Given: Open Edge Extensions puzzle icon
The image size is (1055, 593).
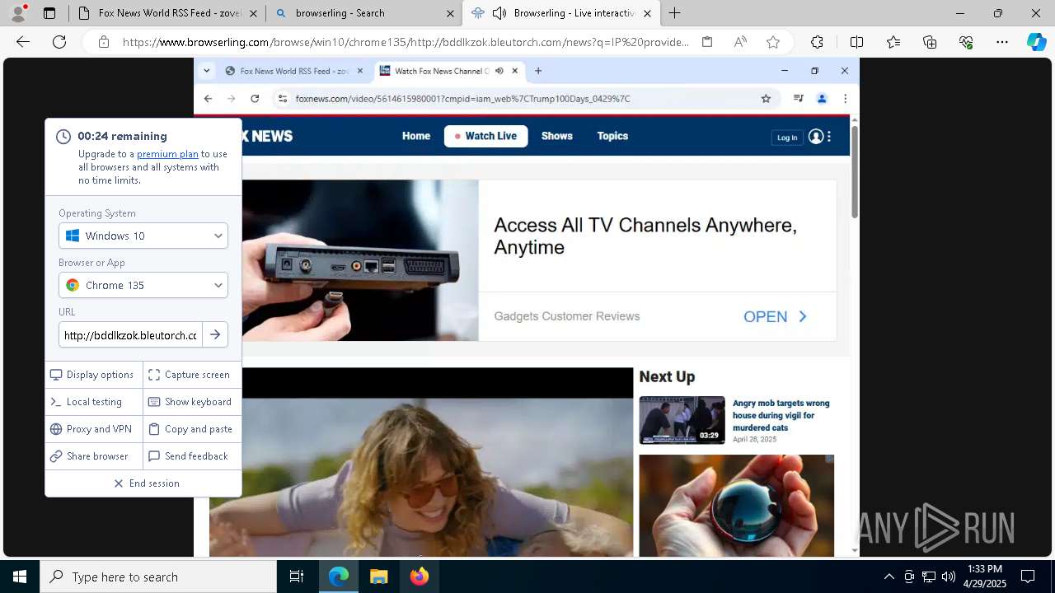Looking at the screenshot, I should 817,42.
